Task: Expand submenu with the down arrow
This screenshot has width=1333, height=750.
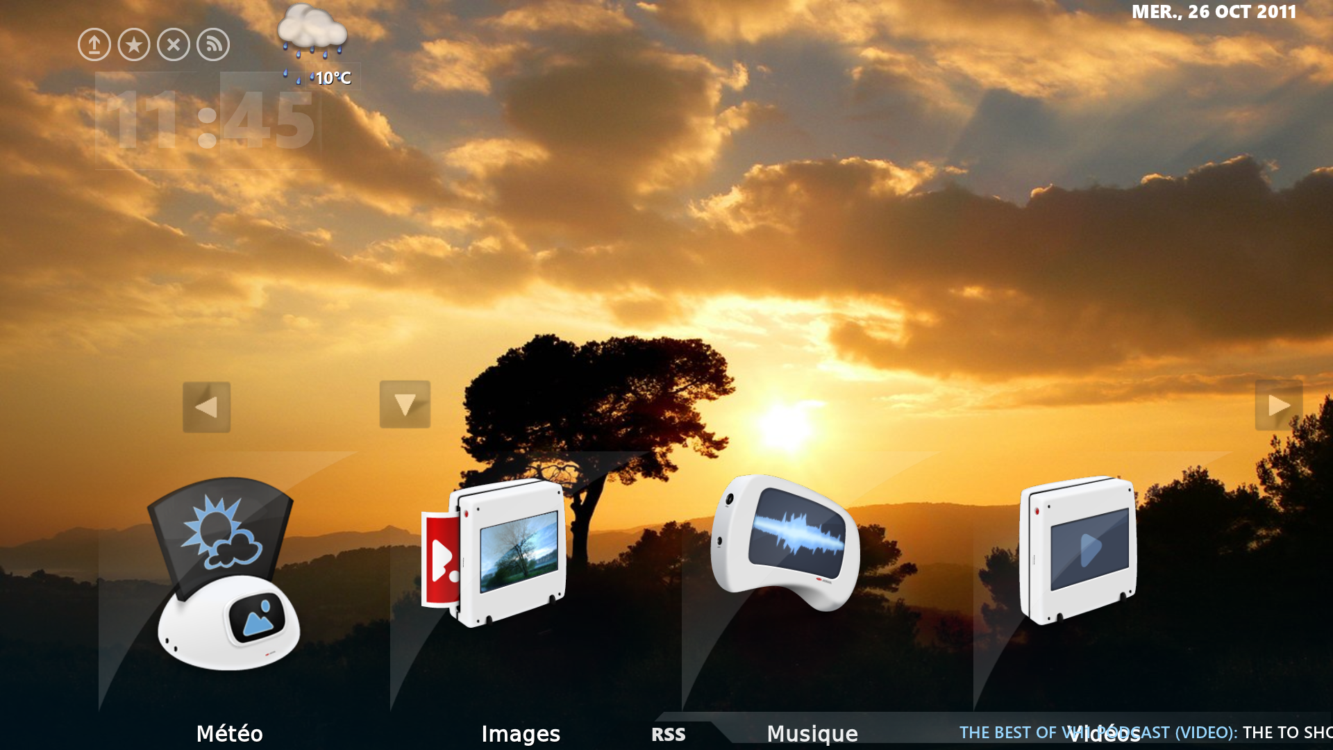Action: point(405,404)
